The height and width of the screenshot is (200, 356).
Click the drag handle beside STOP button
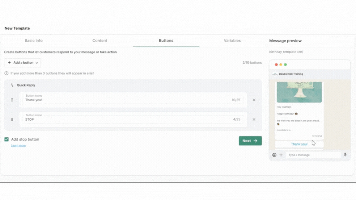12,119
